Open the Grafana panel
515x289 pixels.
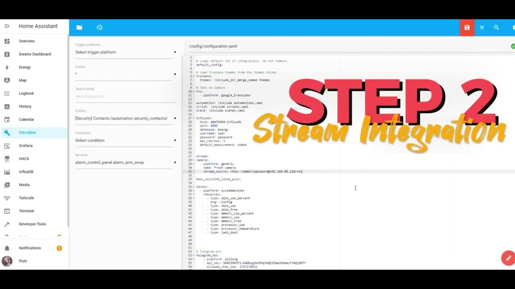(x=26, y=146)
